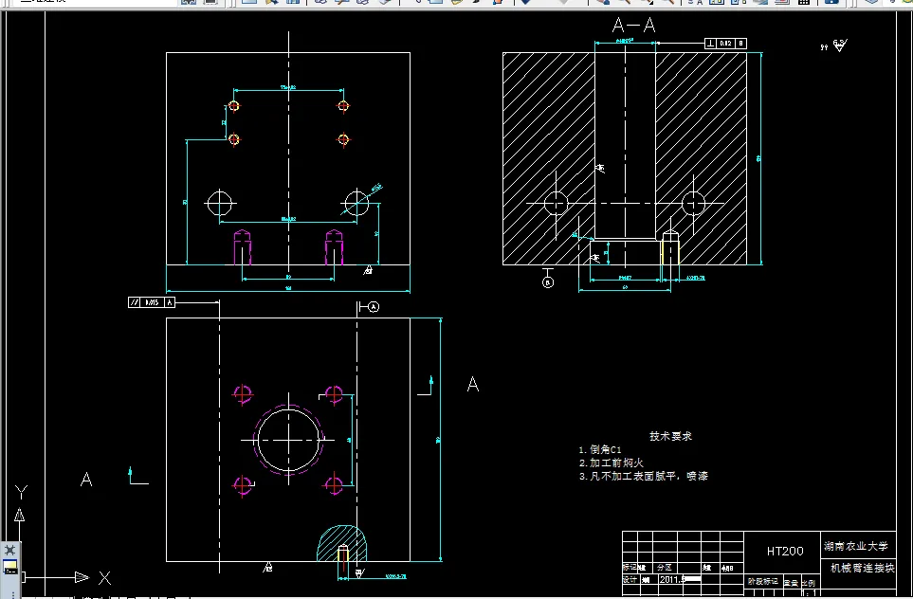This screenshot has width=913, height=599.
Task: Select the 分区 cell in title block
Action: (x=664, y=567)
